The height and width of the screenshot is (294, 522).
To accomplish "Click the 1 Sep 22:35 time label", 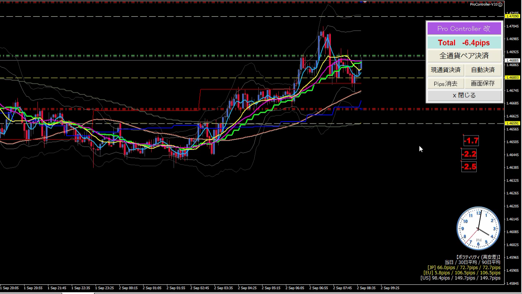I will coord(81,288).
